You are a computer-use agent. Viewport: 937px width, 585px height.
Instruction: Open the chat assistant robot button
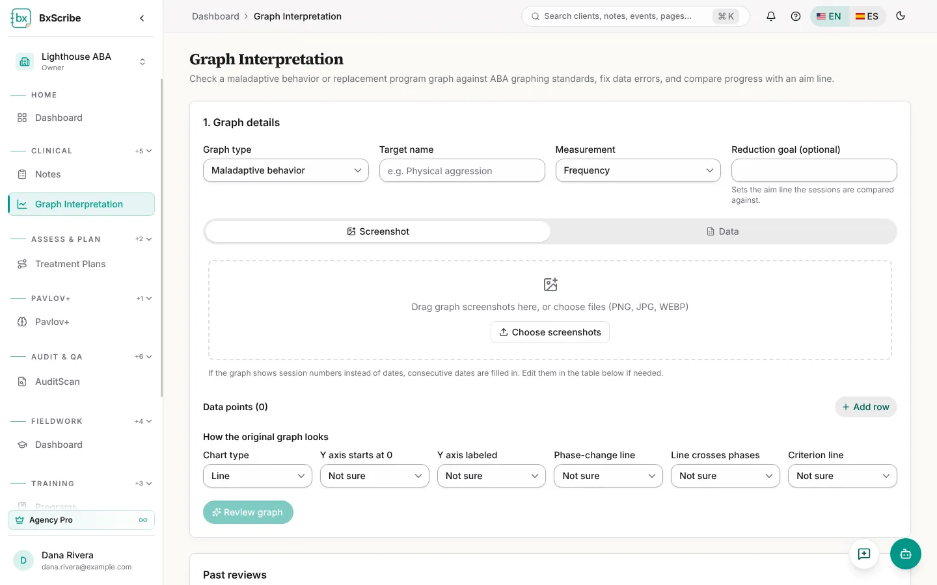click(906, 554)
